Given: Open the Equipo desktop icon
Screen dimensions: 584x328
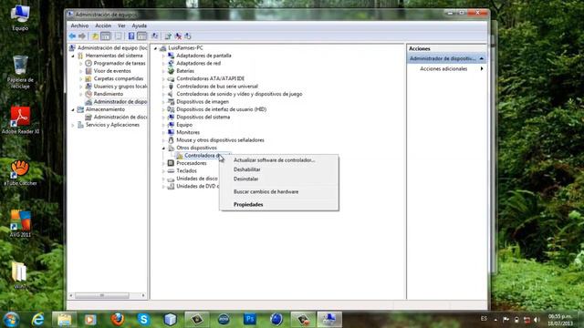Looking at the screenshot, I should tap(20, 18).
